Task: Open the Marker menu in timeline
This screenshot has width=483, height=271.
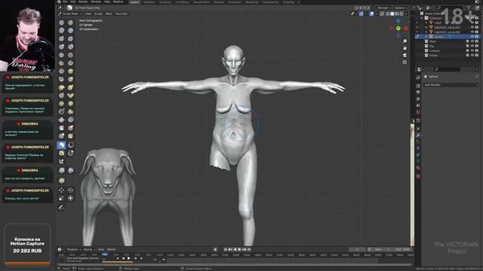Action: (112, 249)
